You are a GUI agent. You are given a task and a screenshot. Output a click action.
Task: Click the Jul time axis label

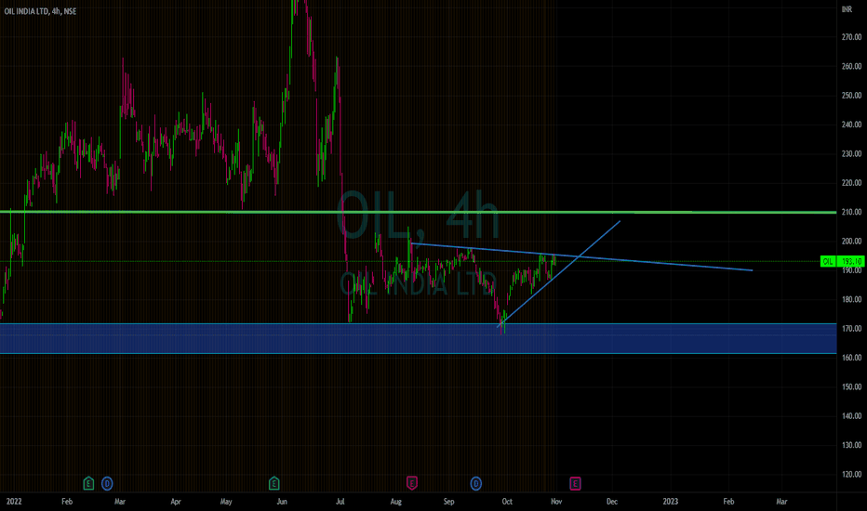340,502
